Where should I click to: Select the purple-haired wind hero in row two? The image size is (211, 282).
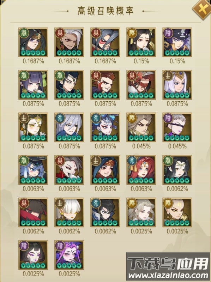point(33,85)
